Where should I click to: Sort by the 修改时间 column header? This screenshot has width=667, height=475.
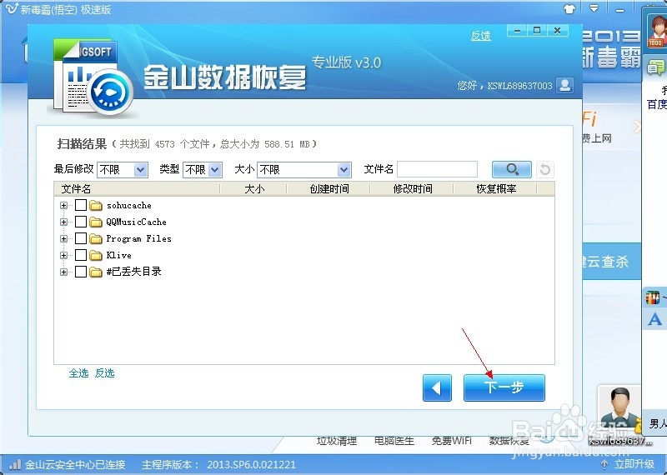click(413, 189)
